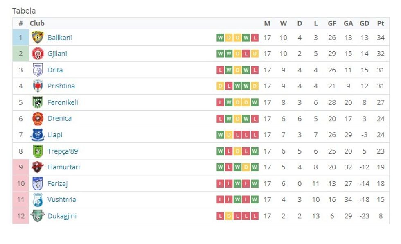The image size is (401, 244).
Task: Open the Vushtrria team link
Action: pyautogui.click(x=62, y=199)
